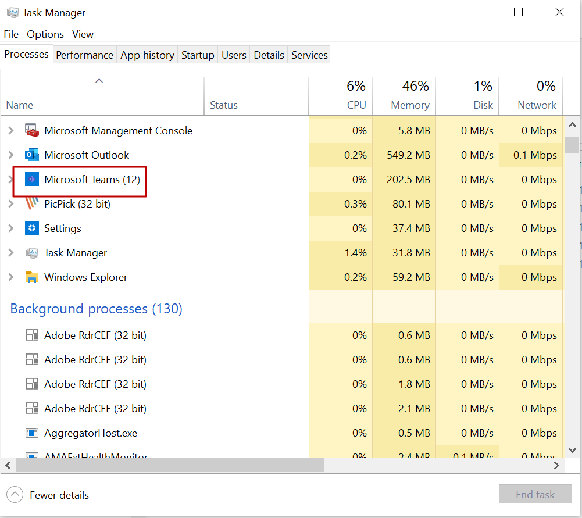Screen dimensions: 582x518
Task: Sort by the Memory column header
Action: (404, 96)
